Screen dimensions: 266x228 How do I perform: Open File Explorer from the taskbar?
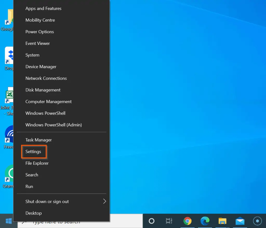tap(222, 221)
